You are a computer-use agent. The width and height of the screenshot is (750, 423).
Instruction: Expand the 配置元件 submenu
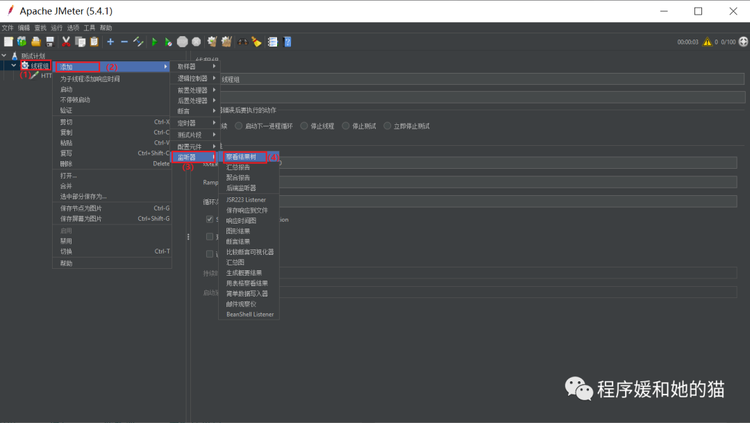195,147
